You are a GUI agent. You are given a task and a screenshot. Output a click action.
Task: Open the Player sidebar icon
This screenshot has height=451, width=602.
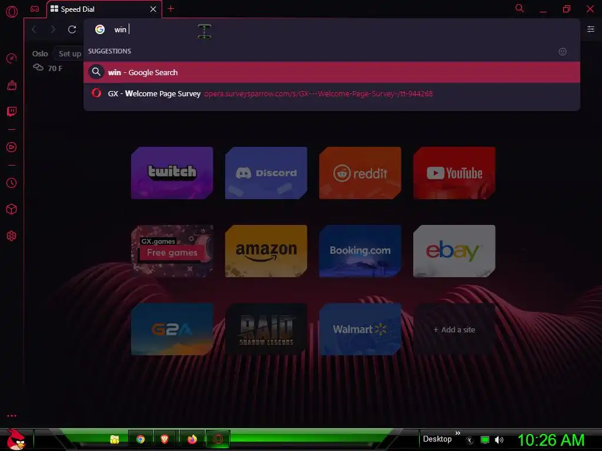click(12, 147)
